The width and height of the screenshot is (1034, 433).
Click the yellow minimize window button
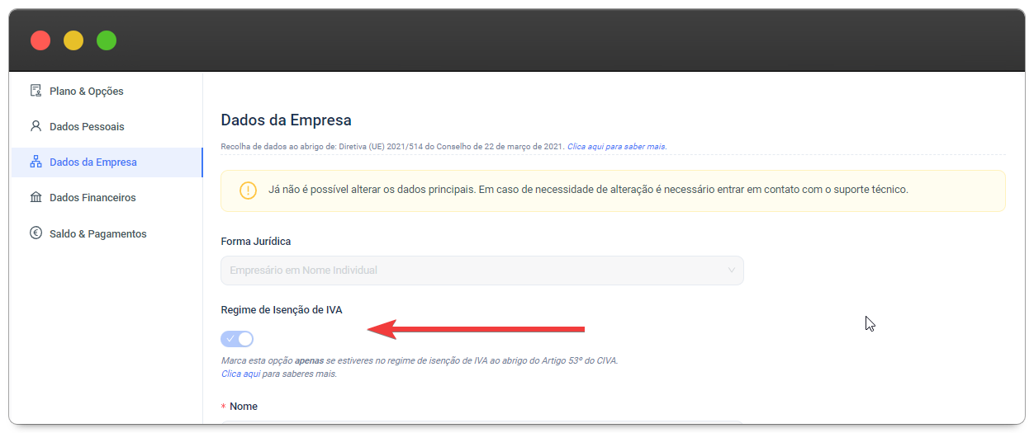(74, 40)
